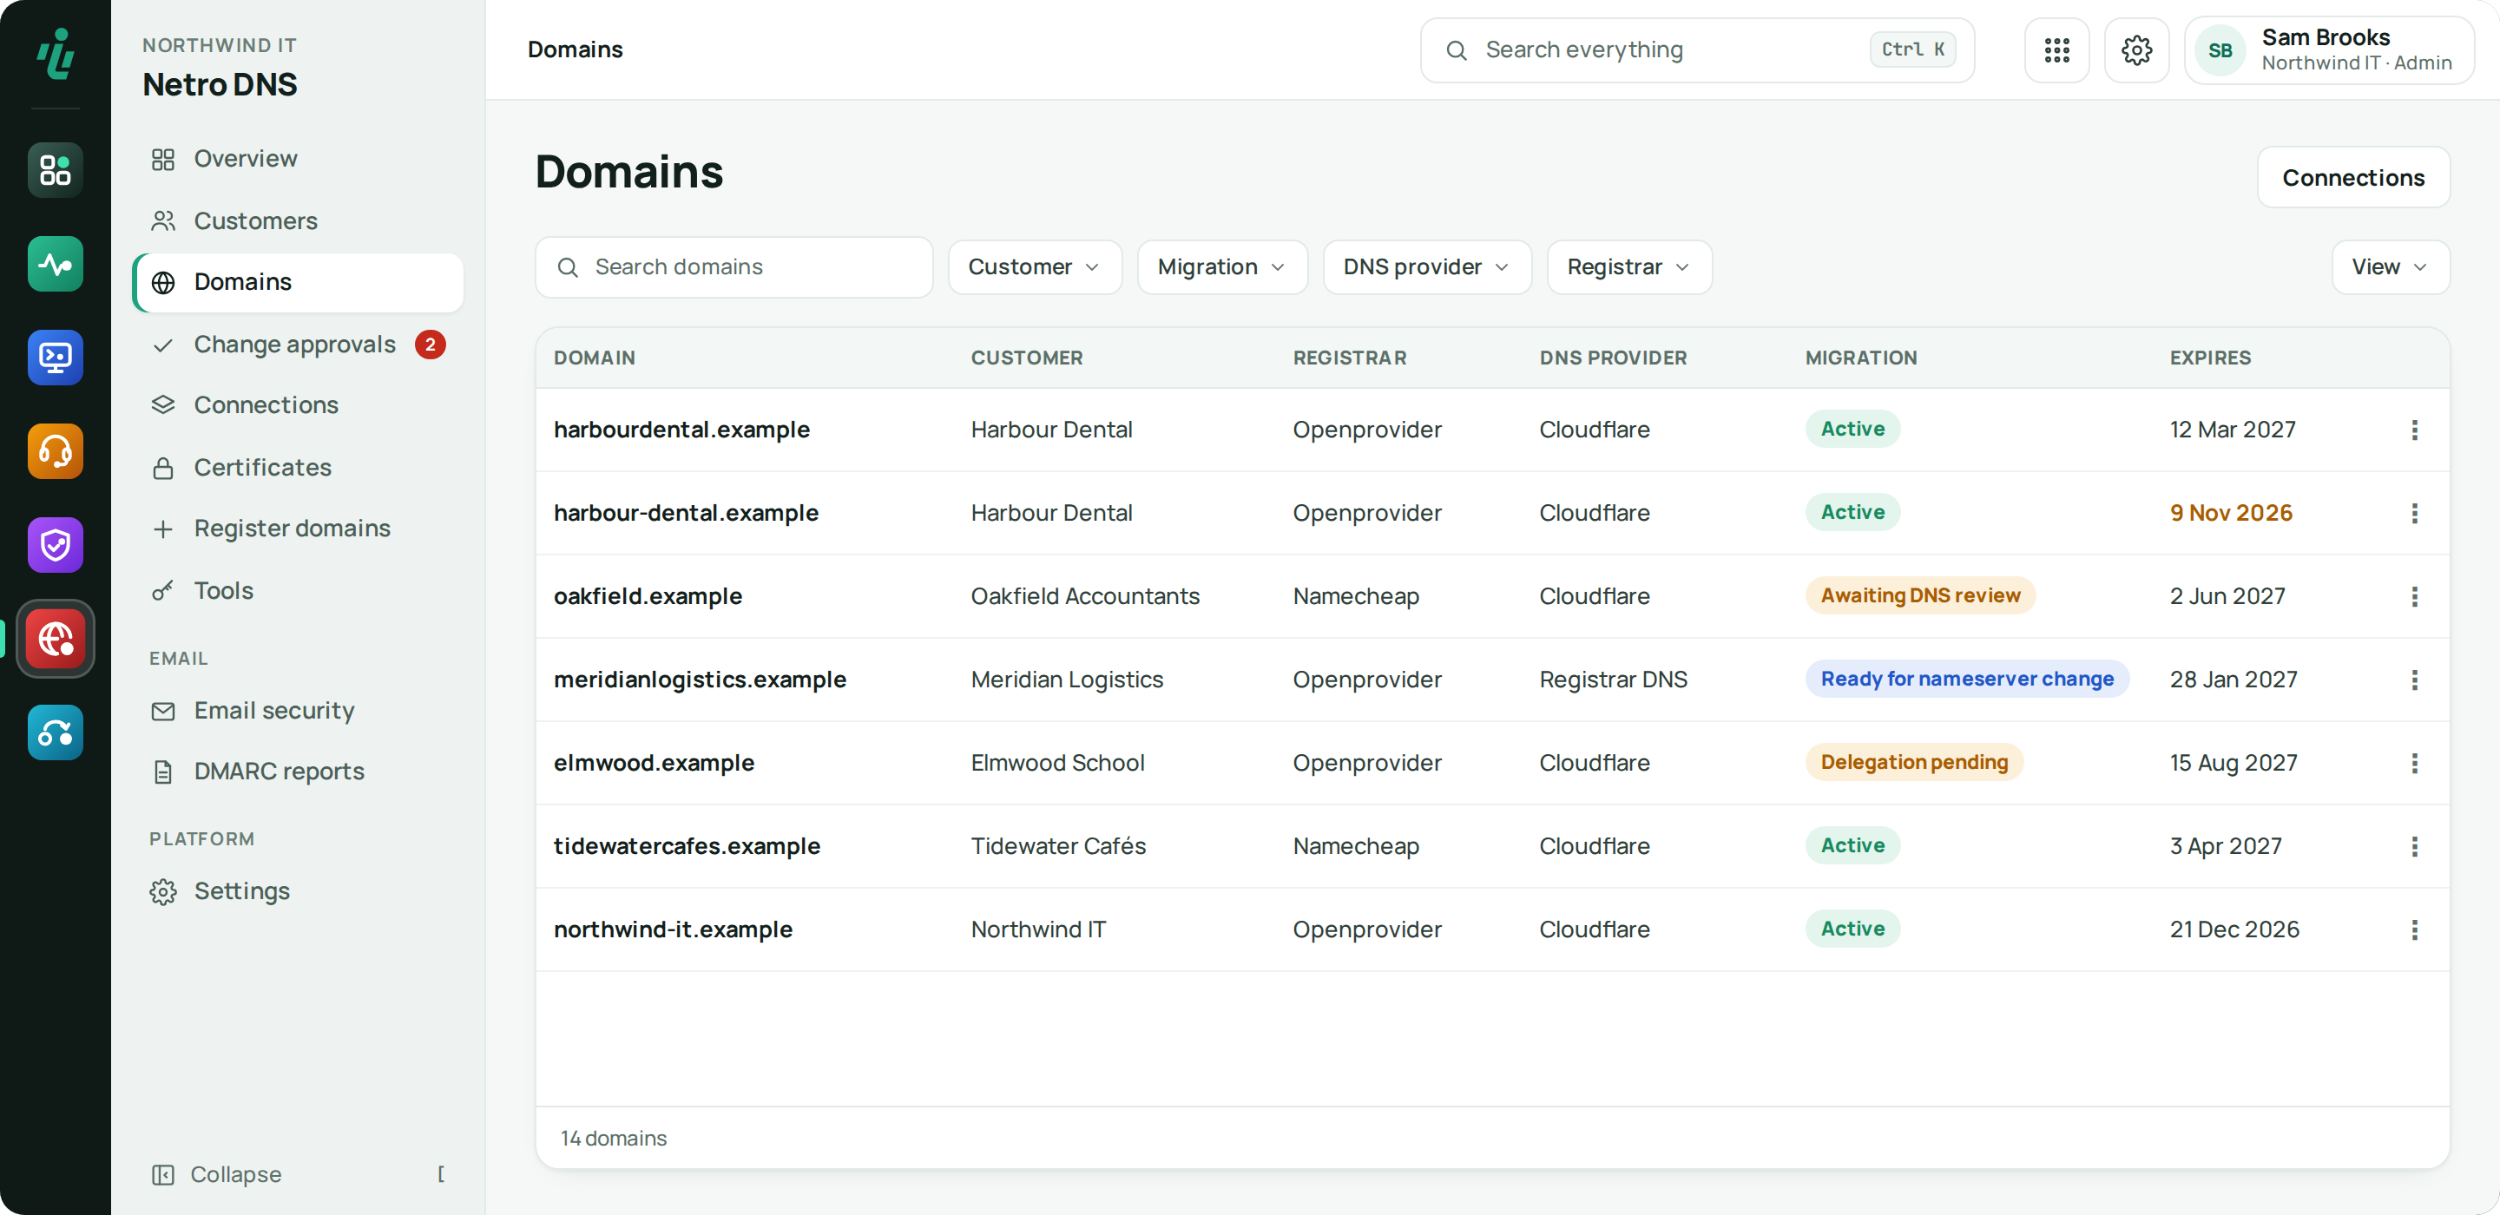
Task: Click the DOMAIN column header
Action: 594,358
